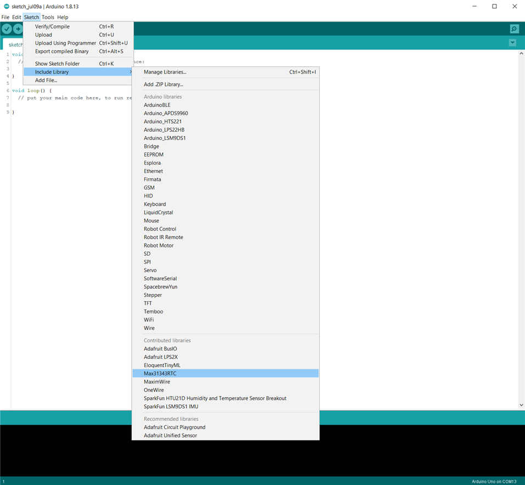Include the Bridge library
This screenshot has height=485, width=525.
[225, 146]
